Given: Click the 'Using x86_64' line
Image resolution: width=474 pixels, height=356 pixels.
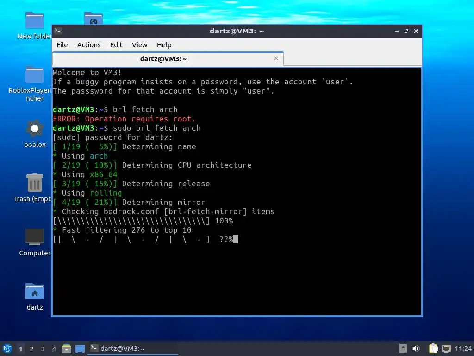Looking at the screenshot, I should tap(85, 174).
